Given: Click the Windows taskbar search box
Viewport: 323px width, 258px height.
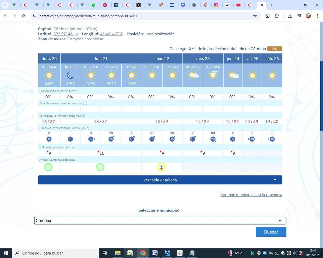Looking at the screenshot, I should [x=55, y=253].
